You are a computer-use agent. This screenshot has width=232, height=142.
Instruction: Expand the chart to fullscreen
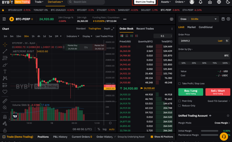(x=113, y=28)
